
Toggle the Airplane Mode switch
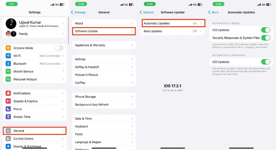click(59, 48)
